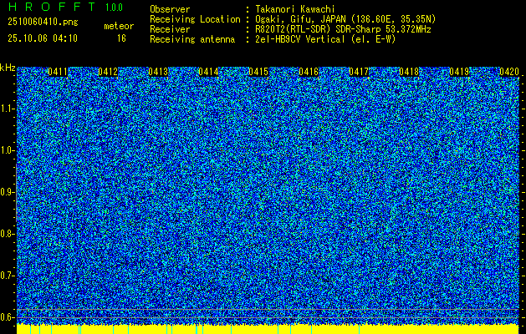This screenshot has width=526, height=334.
Task: Click the 0.9 kHz axis label
Action: 6,192
